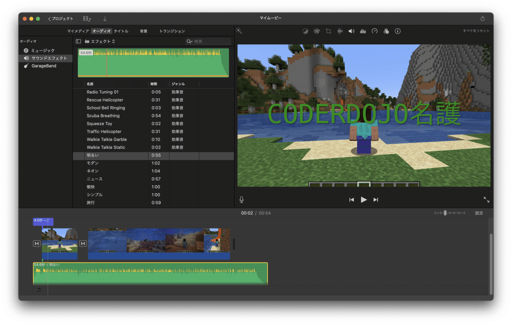Click the background music note icon
Screen dimensions: 512x325
(39, 290)
